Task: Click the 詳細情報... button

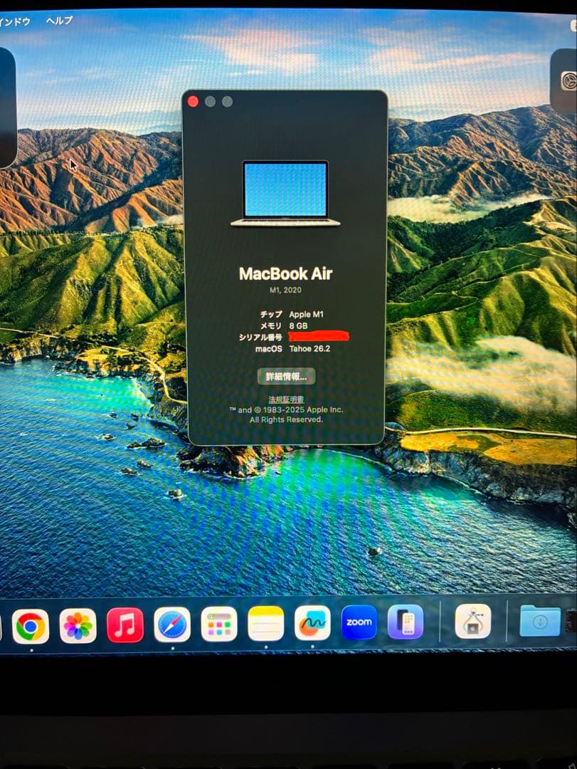Action: 286,377
